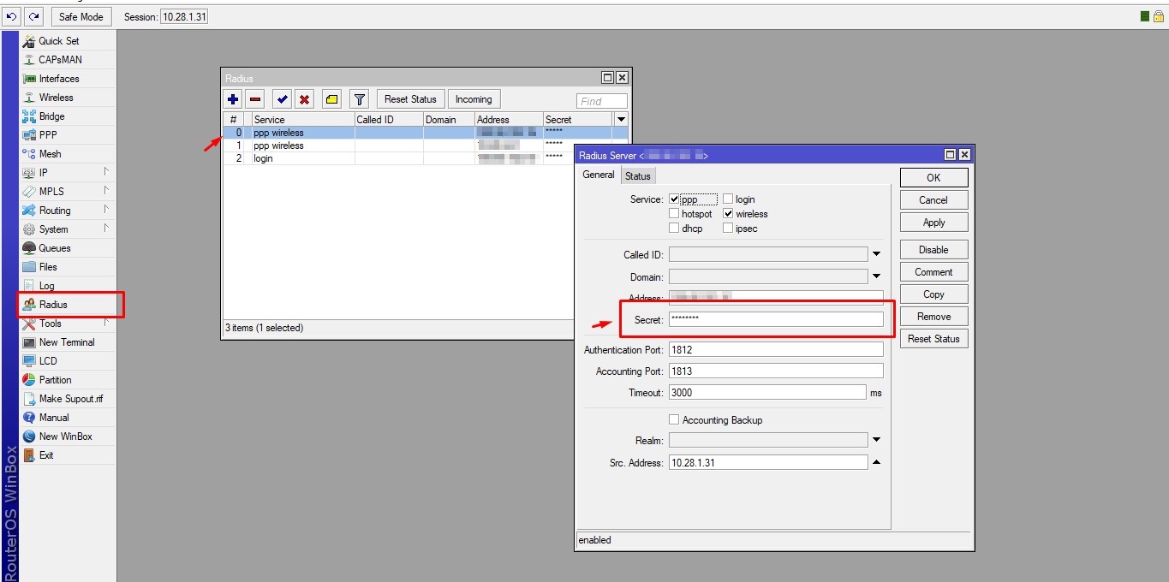Toggle the login service checkbox

tap(728, 199)
